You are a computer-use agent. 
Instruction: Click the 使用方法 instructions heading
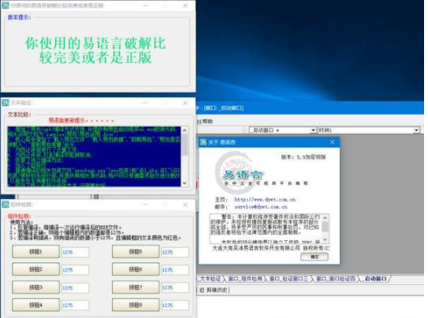click(21, 222)
